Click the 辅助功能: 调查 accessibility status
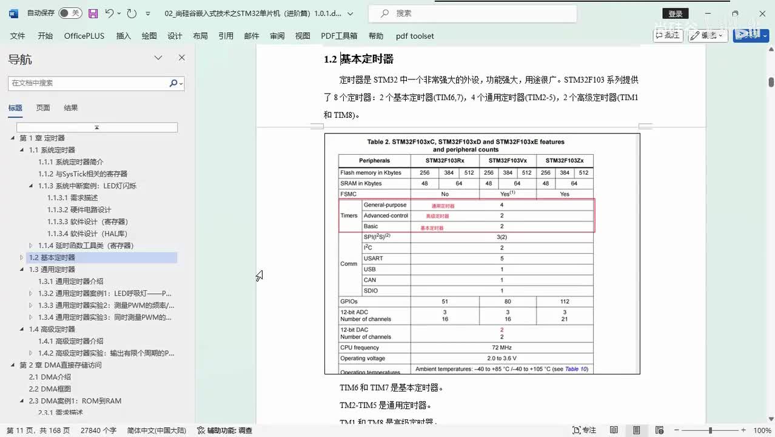This screenshot has width=775, height=437. (x=224, y=430)
